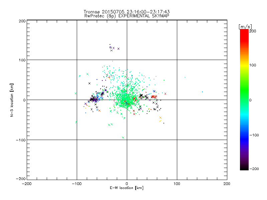The image size is (267, 200).
Task: Click the colorbar's black bottom near -200
Action: click(x=244, y=168)
